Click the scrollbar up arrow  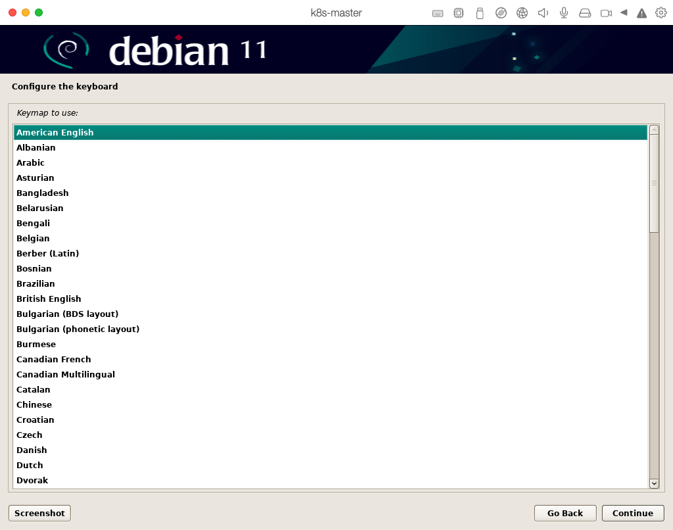click(x=654, y=130)
